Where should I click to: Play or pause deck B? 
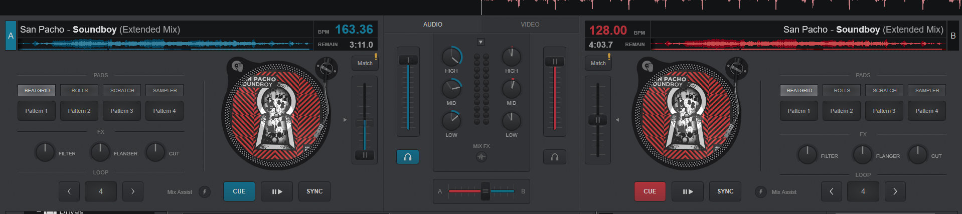click(x=688, y=191)
